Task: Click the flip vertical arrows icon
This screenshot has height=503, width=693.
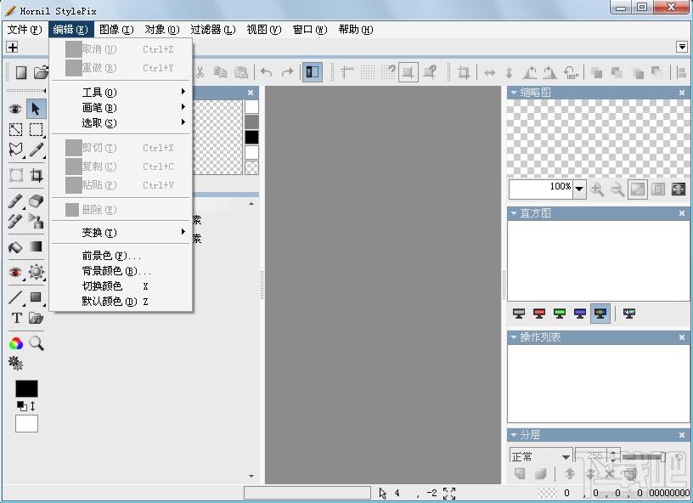Action: [x=510, y=72]
